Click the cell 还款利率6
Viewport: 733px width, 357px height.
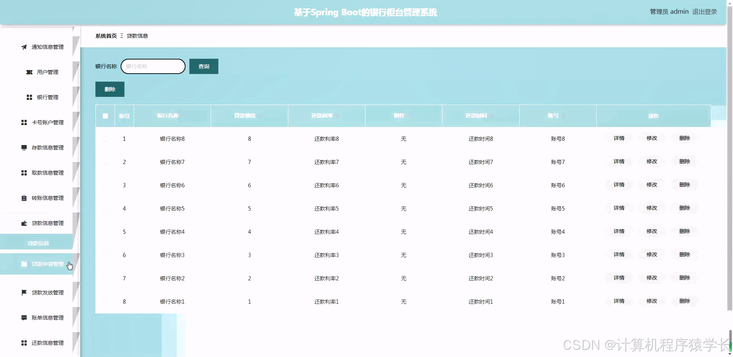(326, 185)
